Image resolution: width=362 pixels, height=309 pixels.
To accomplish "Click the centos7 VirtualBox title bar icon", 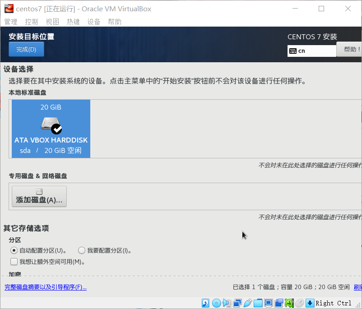I will (x=9, y=9).
